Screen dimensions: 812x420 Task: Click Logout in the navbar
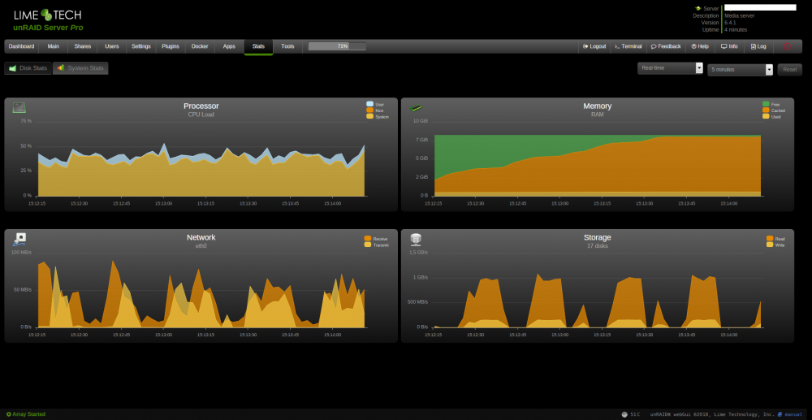(x=594, y=46)
